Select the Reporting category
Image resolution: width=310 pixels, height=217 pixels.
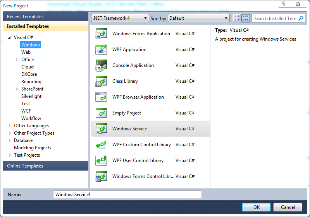click(31, 82)
